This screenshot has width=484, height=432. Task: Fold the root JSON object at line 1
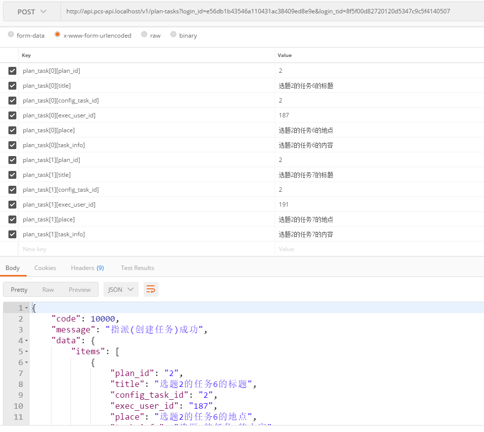(26, 308)
